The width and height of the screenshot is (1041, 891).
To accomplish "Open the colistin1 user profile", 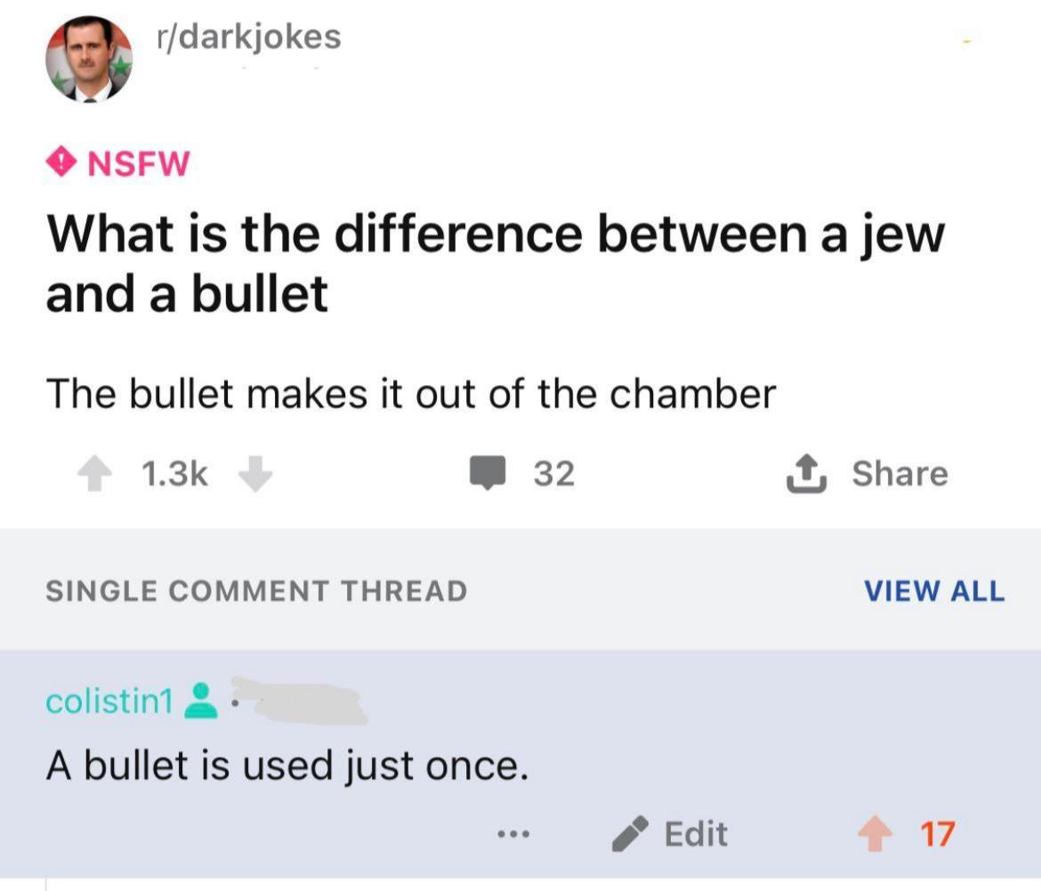I will click(x=109, y=701).
